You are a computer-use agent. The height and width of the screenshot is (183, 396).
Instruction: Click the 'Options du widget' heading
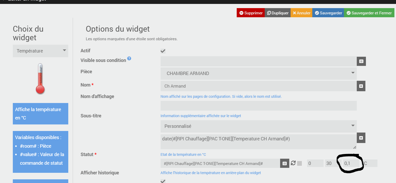pyautogui.click(x=118, y=29)
